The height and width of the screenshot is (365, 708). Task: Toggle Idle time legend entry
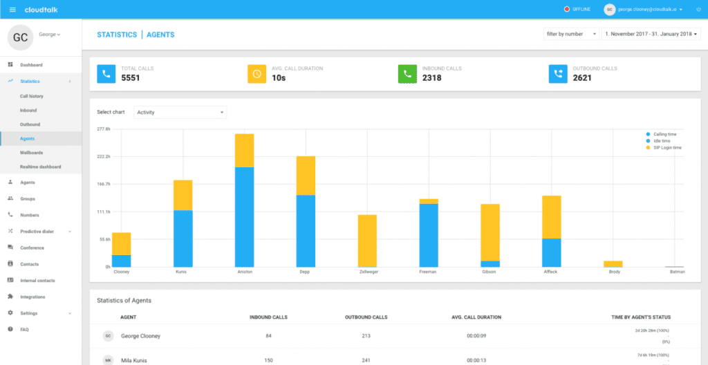658,141
